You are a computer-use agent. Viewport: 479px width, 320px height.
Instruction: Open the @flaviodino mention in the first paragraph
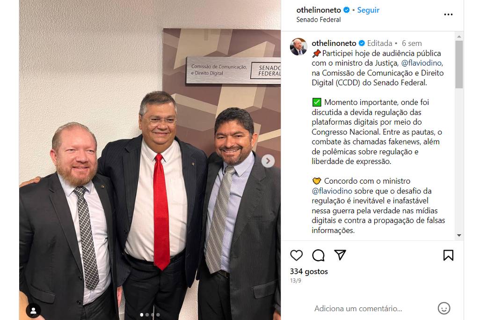point(421,63)
